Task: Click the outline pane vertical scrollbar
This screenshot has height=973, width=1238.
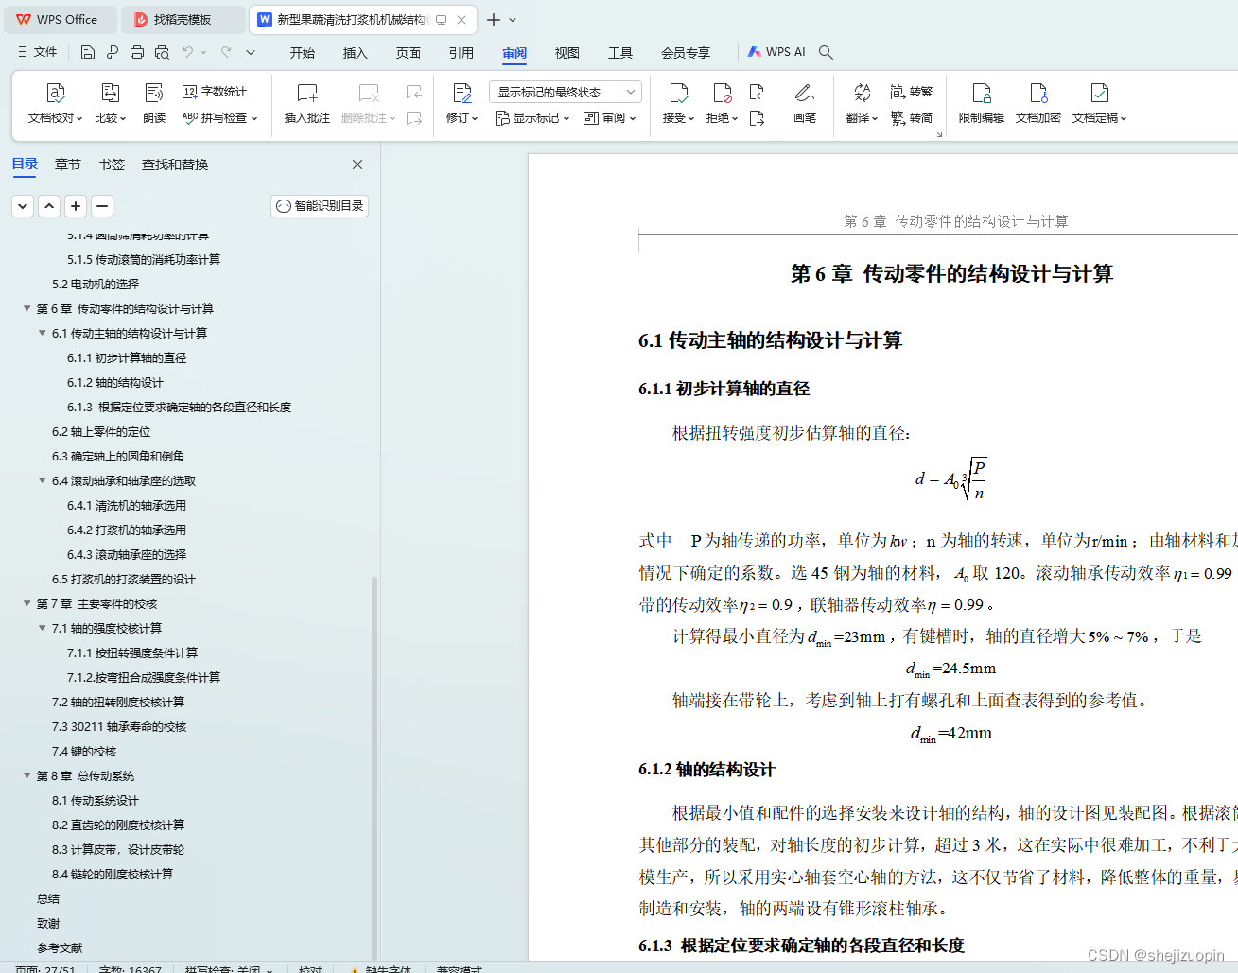Action: (375, 766)
